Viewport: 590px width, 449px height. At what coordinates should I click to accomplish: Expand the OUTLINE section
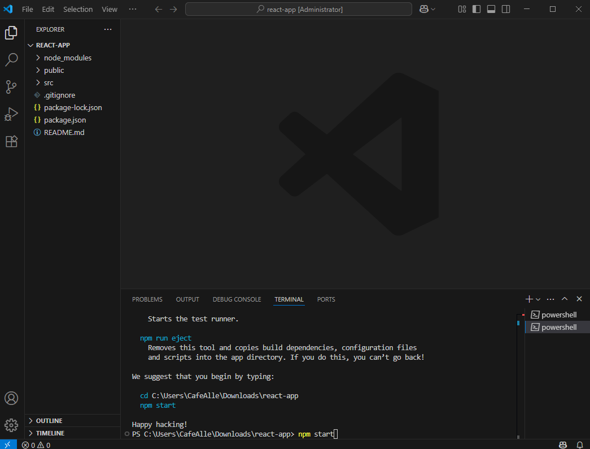pyautogui.click(x=72, y=421)
